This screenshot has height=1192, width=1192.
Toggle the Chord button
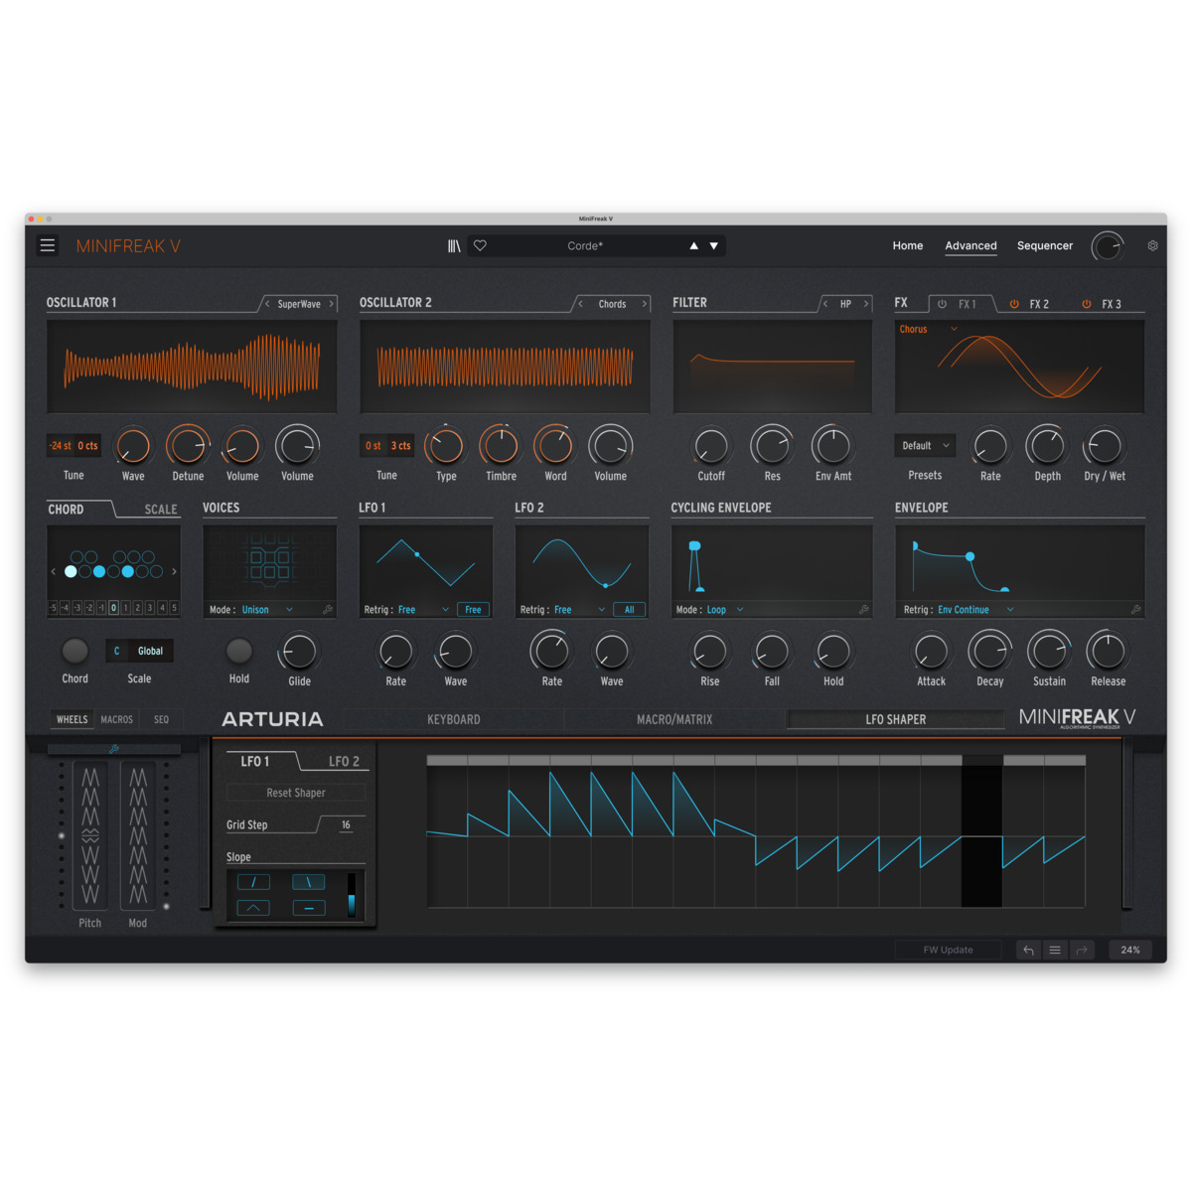74,652
